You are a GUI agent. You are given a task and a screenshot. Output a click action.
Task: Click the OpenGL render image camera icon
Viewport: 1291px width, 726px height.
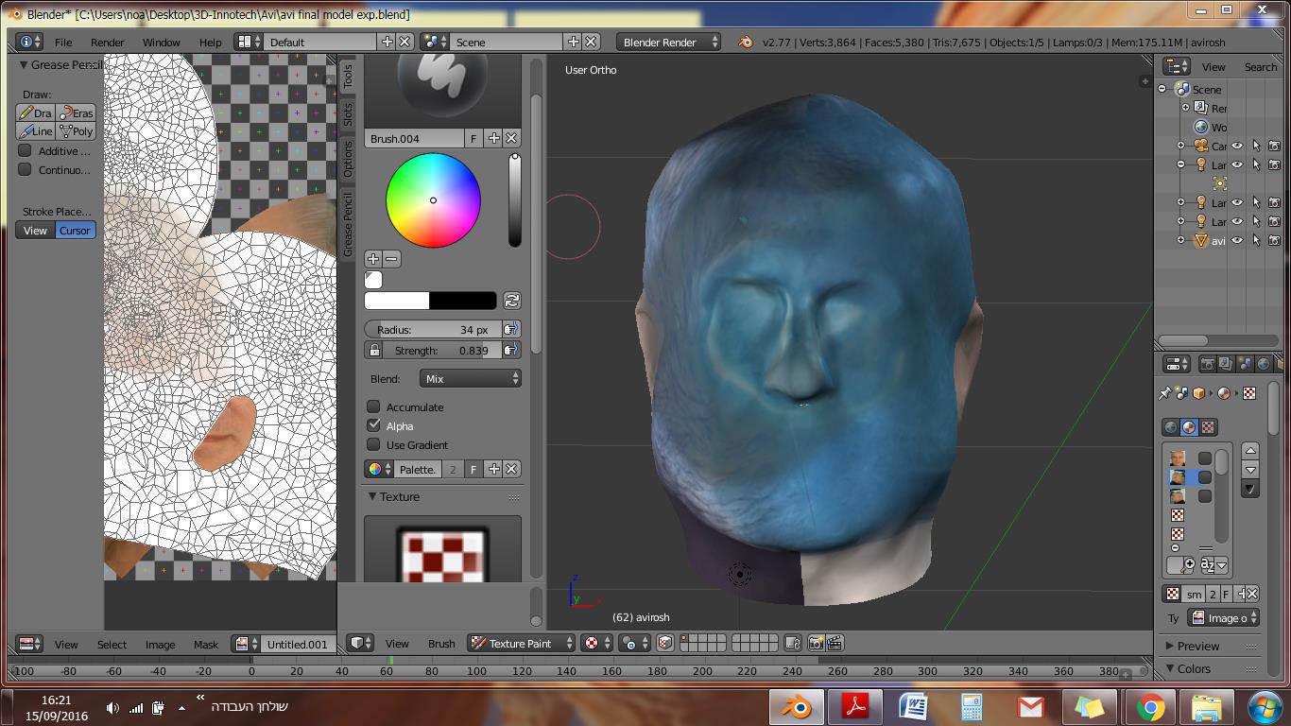pyautogui.click(x=816, y=643)
